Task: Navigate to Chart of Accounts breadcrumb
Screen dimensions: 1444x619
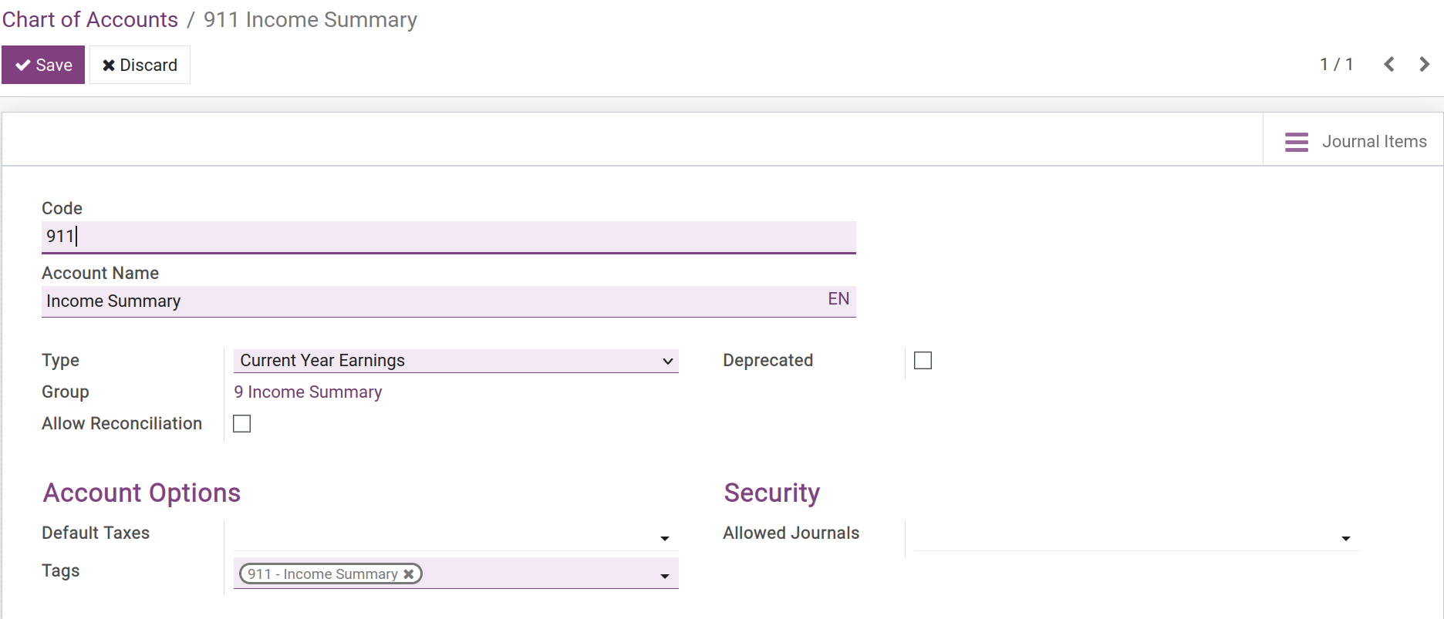Action: (90, 20)
